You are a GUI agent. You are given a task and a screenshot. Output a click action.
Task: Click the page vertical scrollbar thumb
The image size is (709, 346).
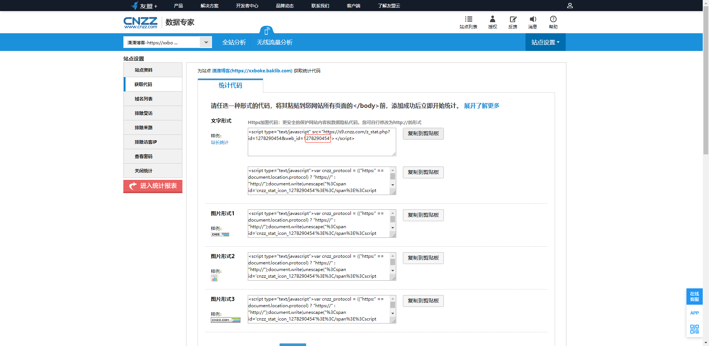click(x=706, y=80)
